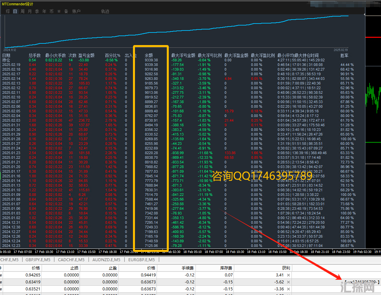Sort orders by 止盈 column
Viewport: 381px width, 295px height.
[113, 268]
